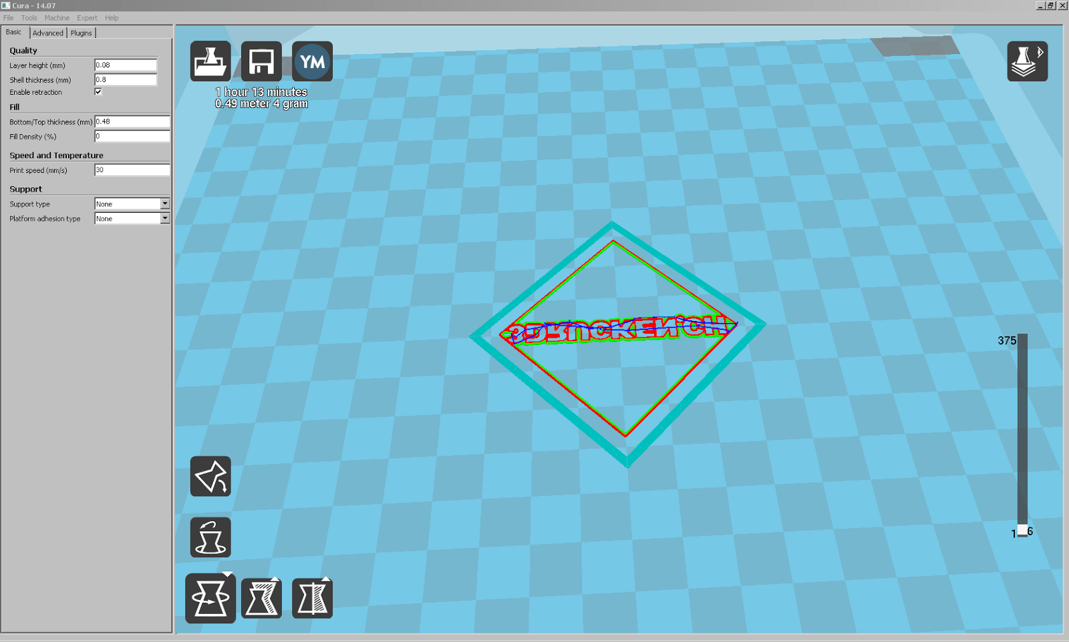Image resolution: width=1069 pixels, height=642 pixels.
Task: Click the 'Quality' section heading
Action: pyautogui.click(x=23, y=51)
